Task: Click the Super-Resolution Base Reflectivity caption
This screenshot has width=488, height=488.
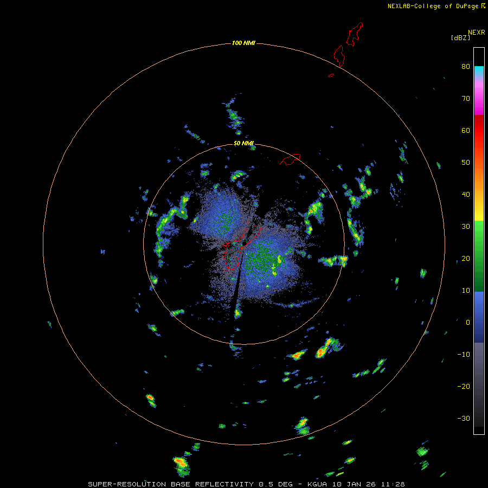Action: (x=247, y=484)
